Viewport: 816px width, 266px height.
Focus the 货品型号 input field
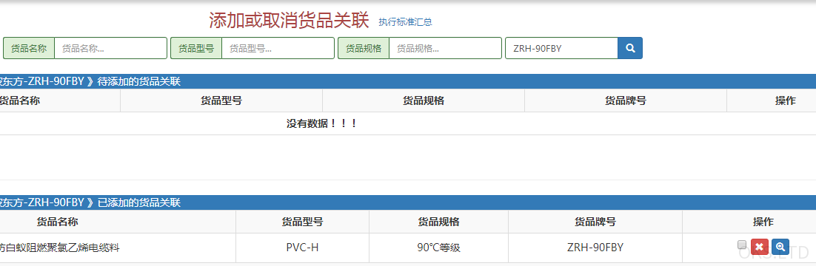(278, 48)
